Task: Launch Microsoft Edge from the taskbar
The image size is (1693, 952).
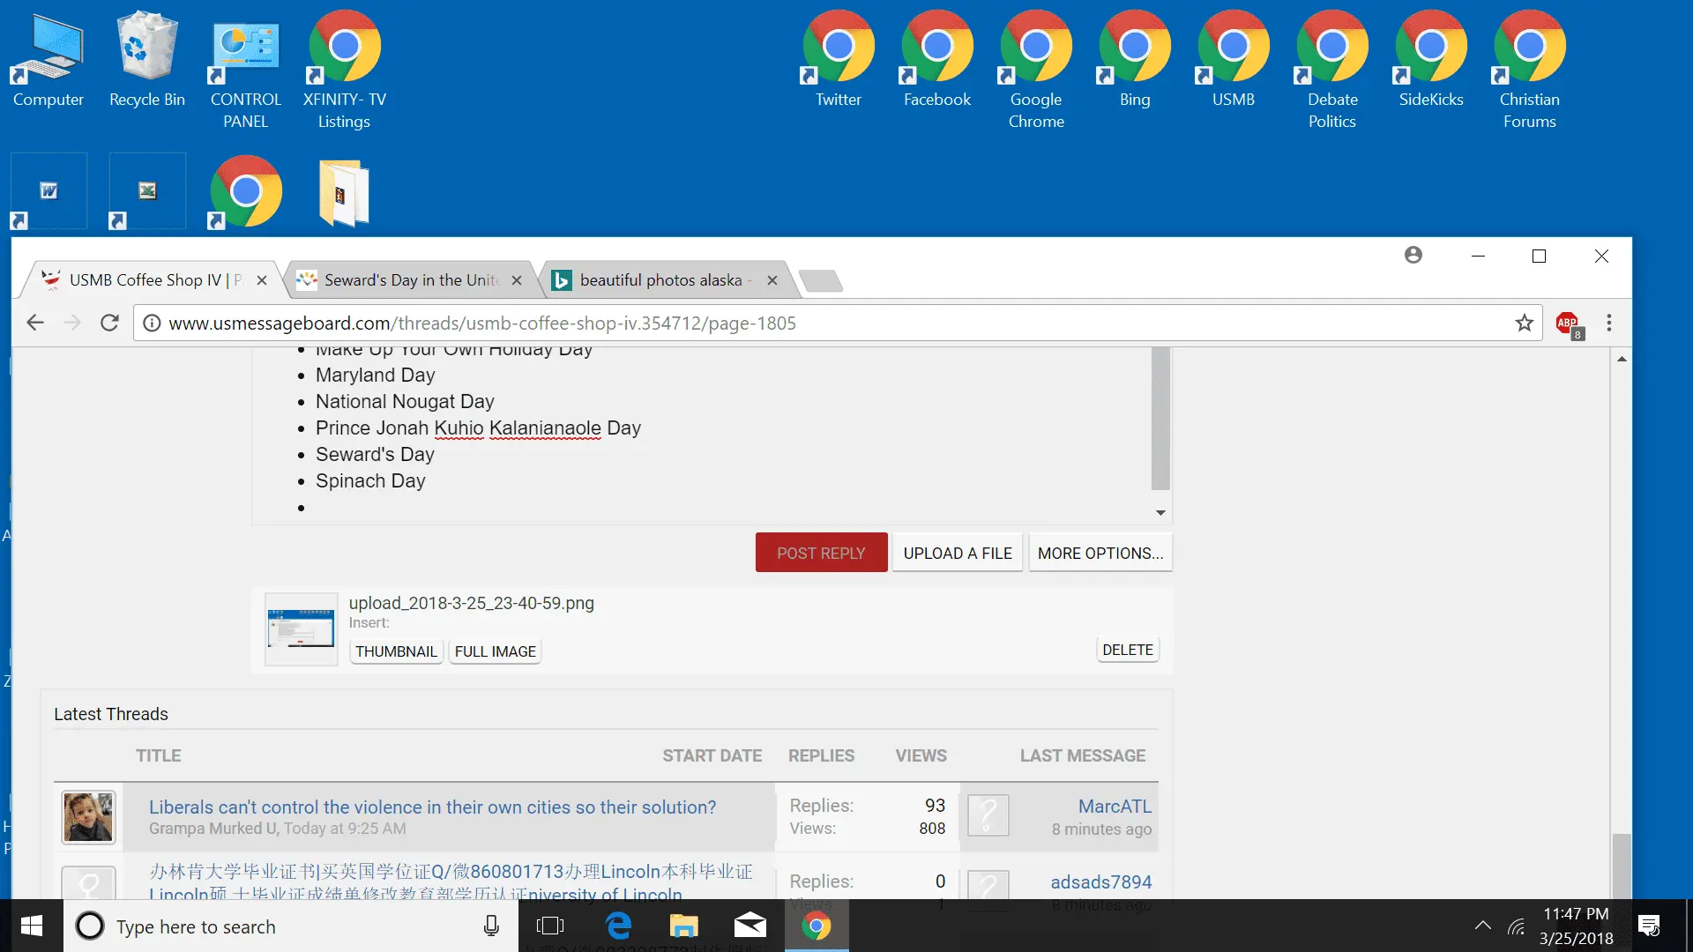Action: coord(618,926)
